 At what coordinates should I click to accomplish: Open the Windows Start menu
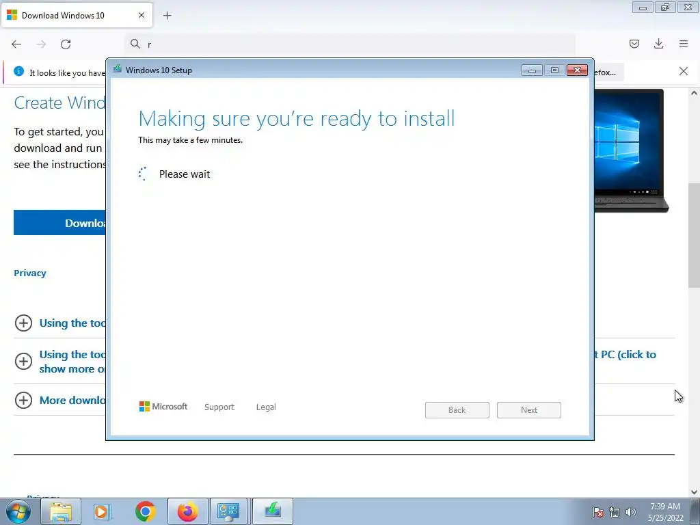pos(18,511)
